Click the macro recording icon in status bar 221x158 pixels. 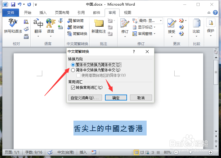pyautogui.click(x=94, y=152)
